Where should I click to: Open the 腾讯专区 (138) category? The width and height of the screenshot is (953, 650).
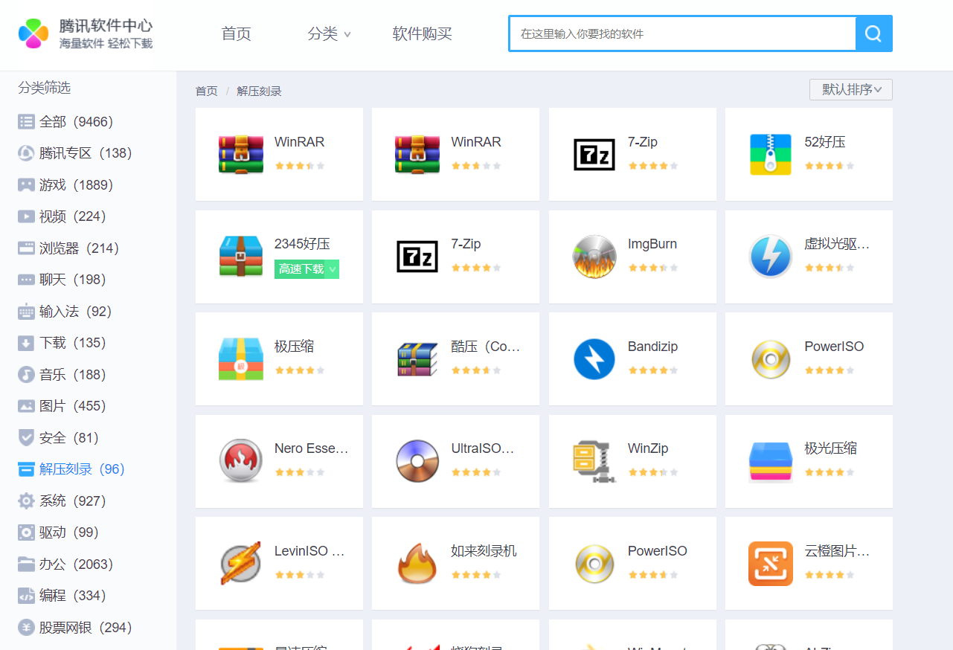(75, 153)
